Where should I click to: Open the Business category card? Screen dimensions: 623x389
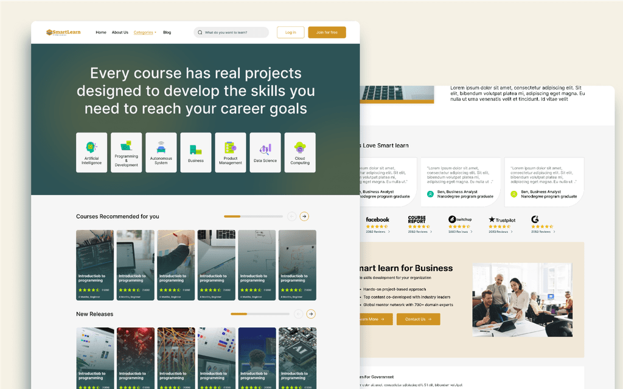click(x=196, y=153)
